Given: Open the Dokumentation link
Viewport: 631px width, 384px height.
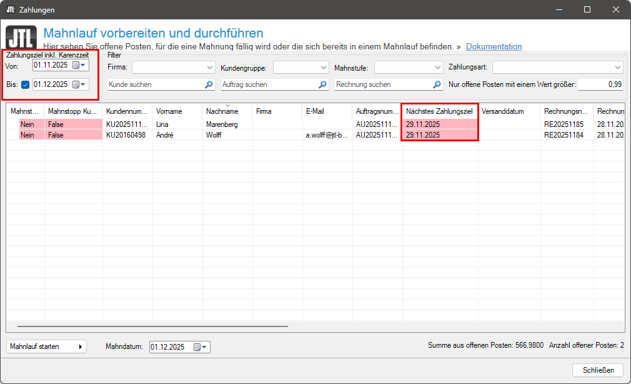Looking at the screenshot, I should coord(494,47).
